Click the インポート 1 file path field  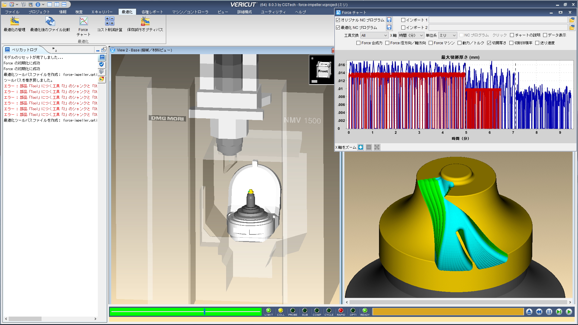point(498,20)
